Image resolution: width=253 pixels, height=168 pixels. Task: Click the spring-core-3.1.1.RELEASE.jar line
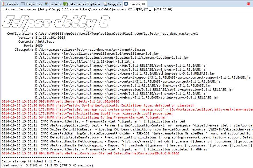[123, 85]
